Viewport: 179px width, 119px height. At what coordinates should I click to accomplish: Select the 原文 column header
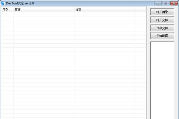point(44,10)
